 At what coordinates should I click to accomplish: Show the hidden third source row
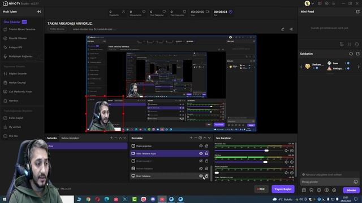pos(201,161)
